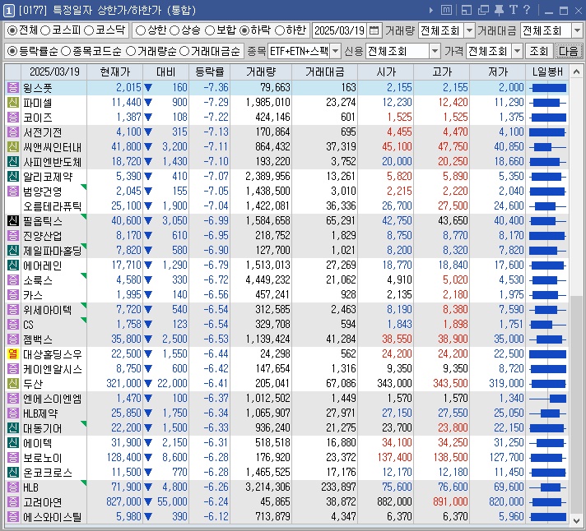Click the 고가 column header
The height and width of the screenshot is (531, 586).
[x=441, y=72]
